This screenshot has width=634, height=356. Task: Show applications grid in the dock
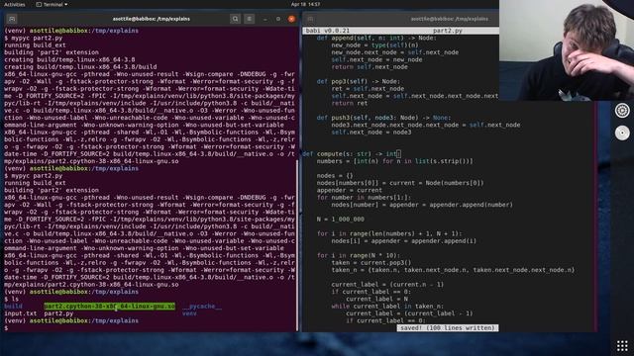point(622,346)
